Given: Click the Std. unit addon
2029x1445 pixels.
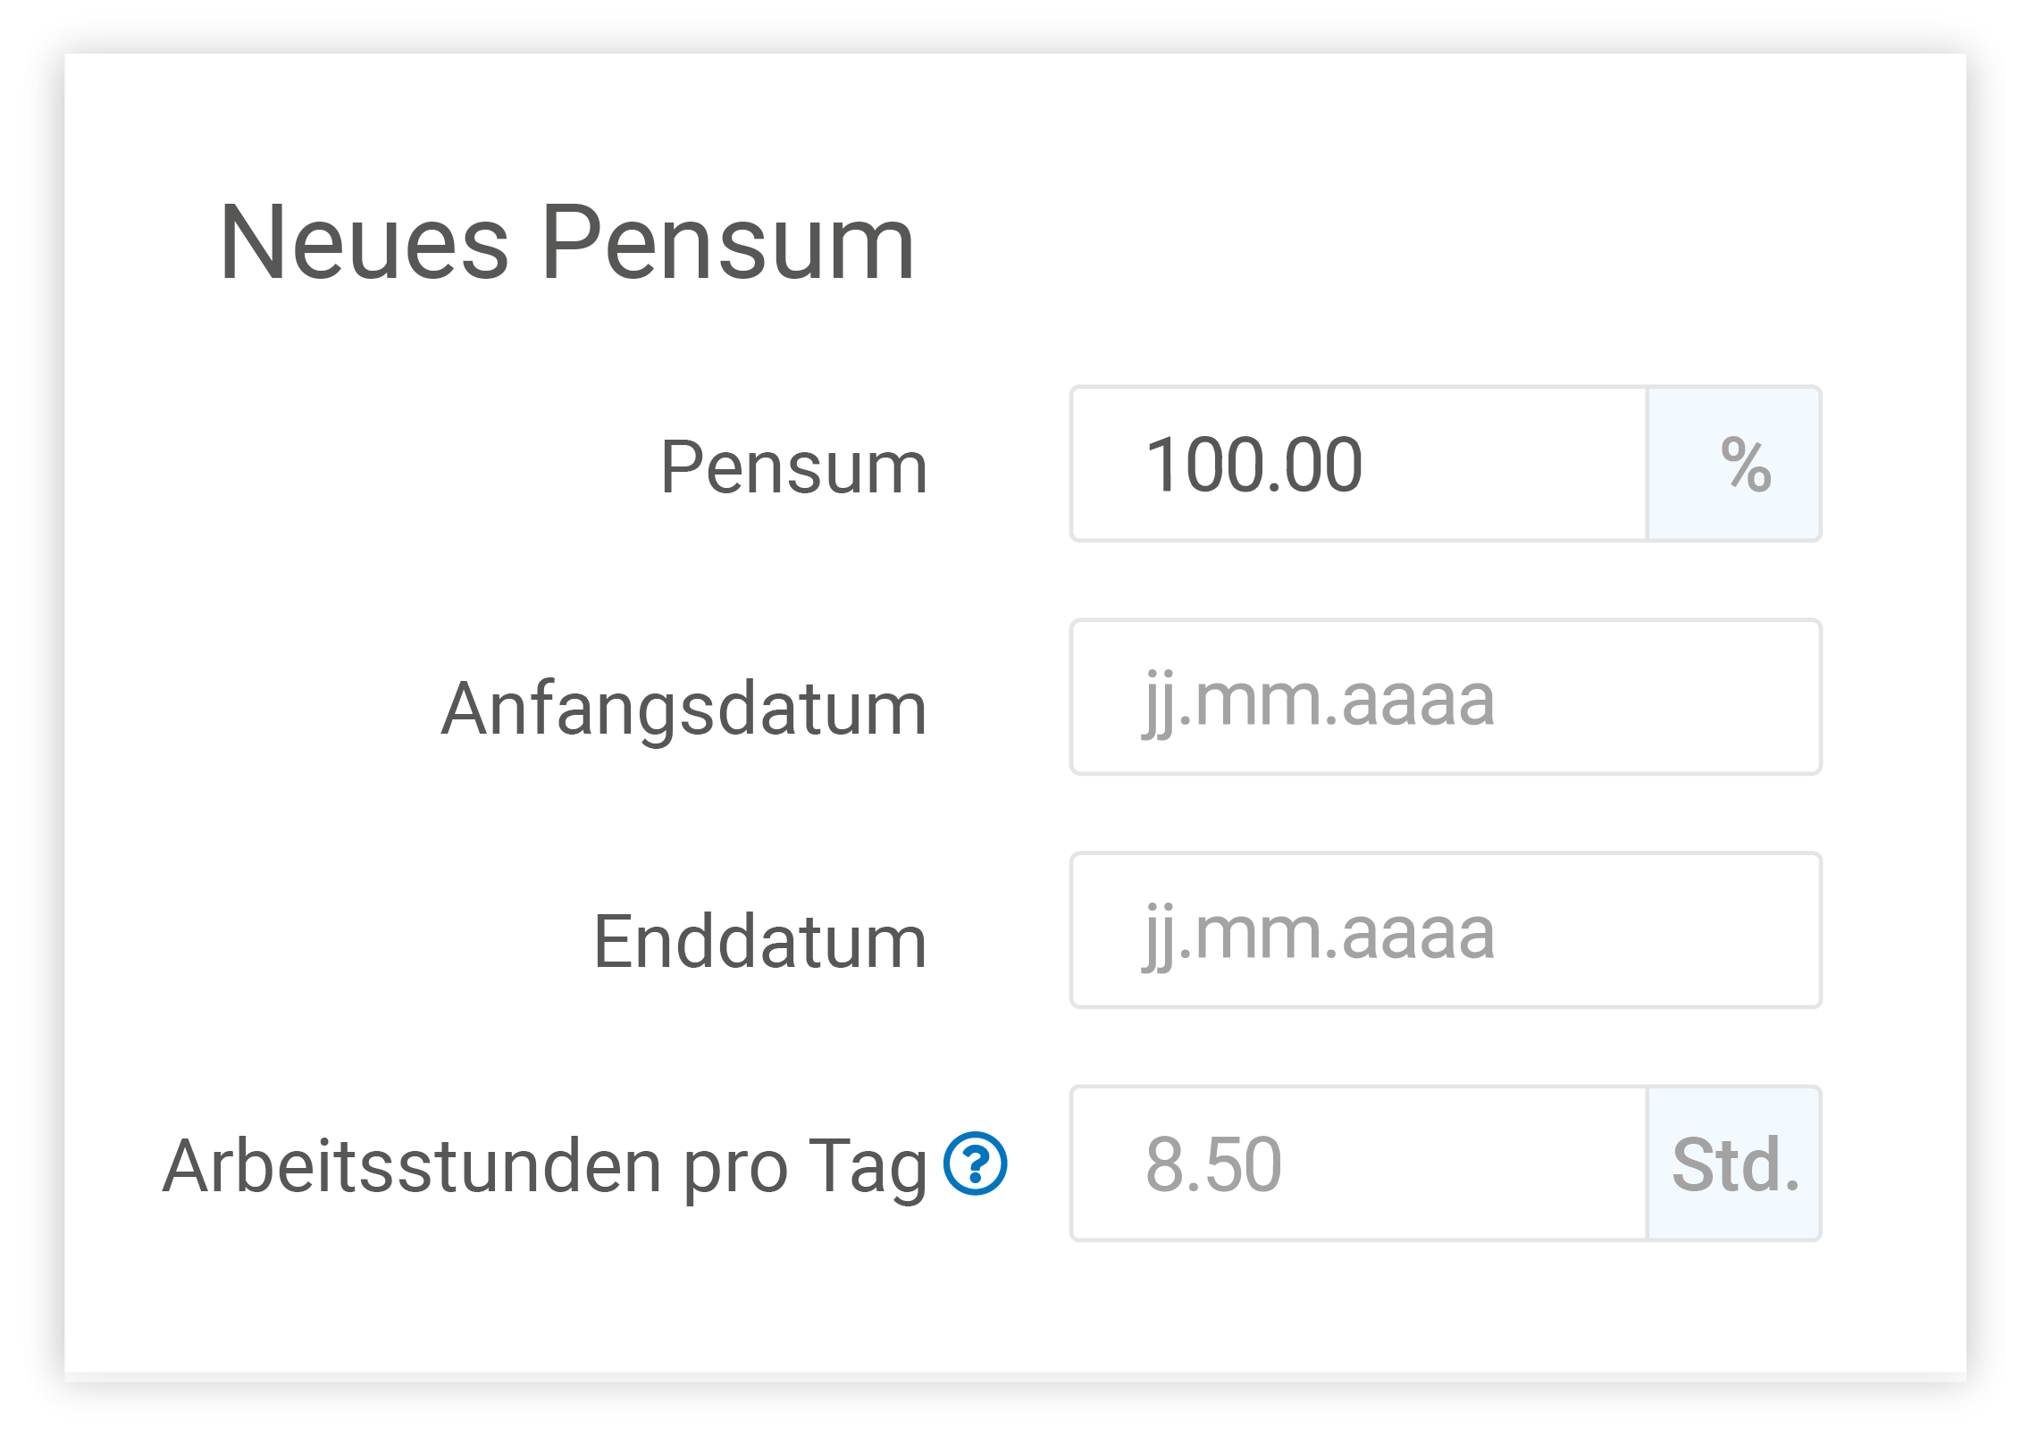Looking at the screenshot, I should coord(1734,1164).
